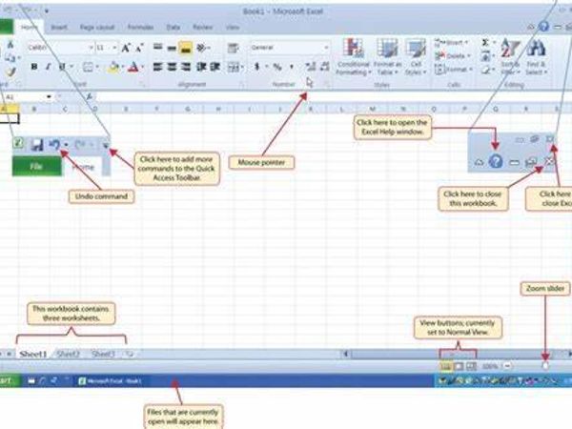
Task: Click the Insert Worksheet tab icon
Action: 129,354
